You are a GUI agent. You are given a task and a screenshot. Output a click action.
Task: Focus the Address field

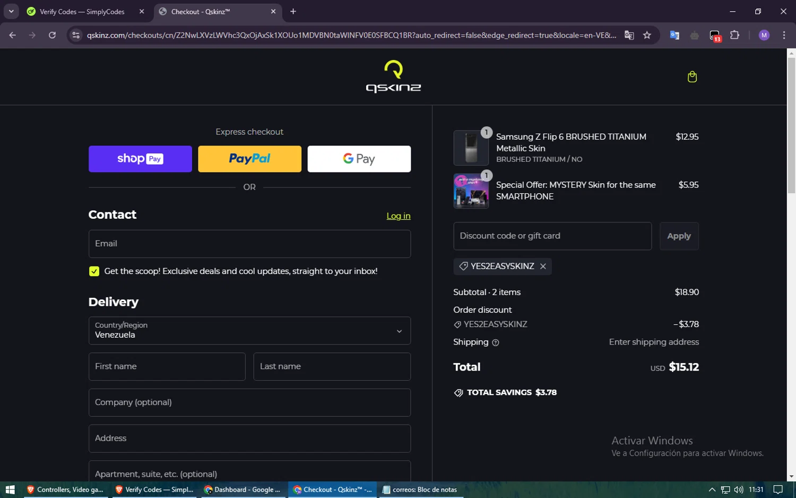pos(249,439)
